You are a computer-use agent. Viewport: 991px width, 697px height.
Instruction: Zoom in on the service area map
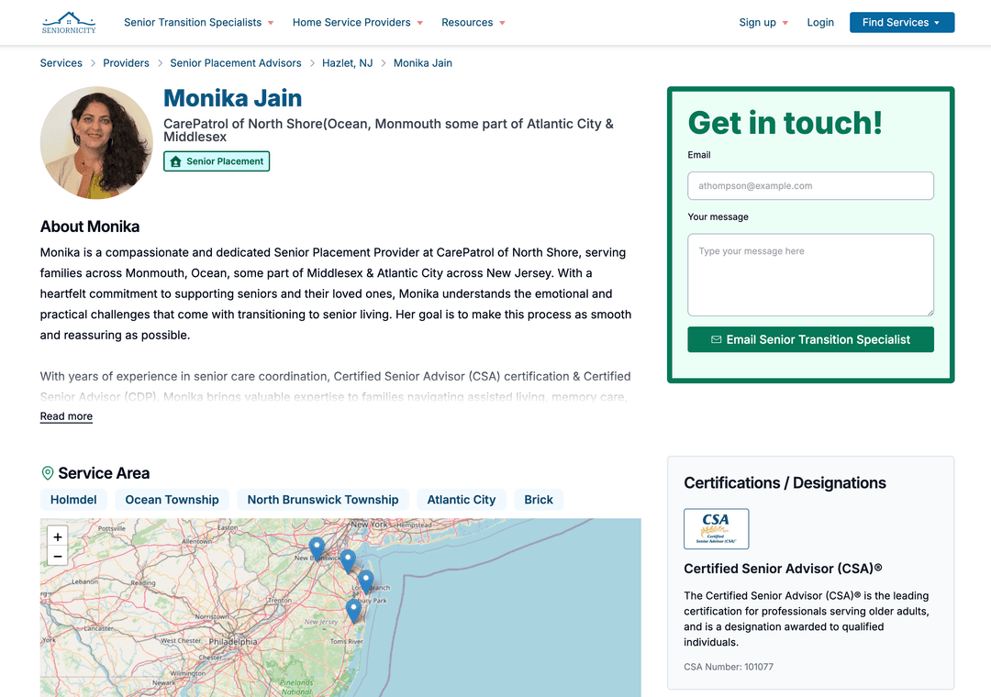[x=57, y=537]
